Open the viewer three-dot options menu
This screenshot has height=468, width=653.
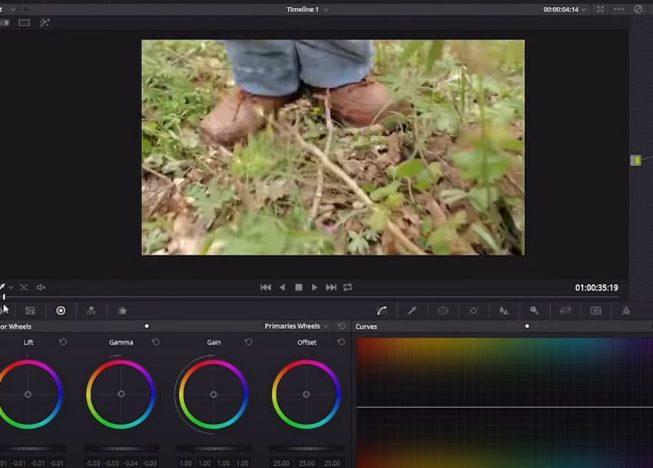click(x=619, y=9)
